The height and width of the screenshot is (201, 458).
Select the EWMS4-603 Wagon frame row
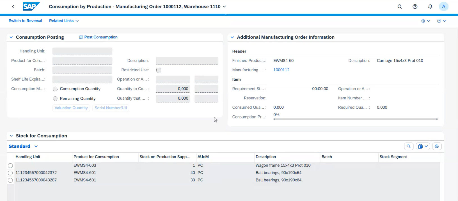(x=10, y=166)
